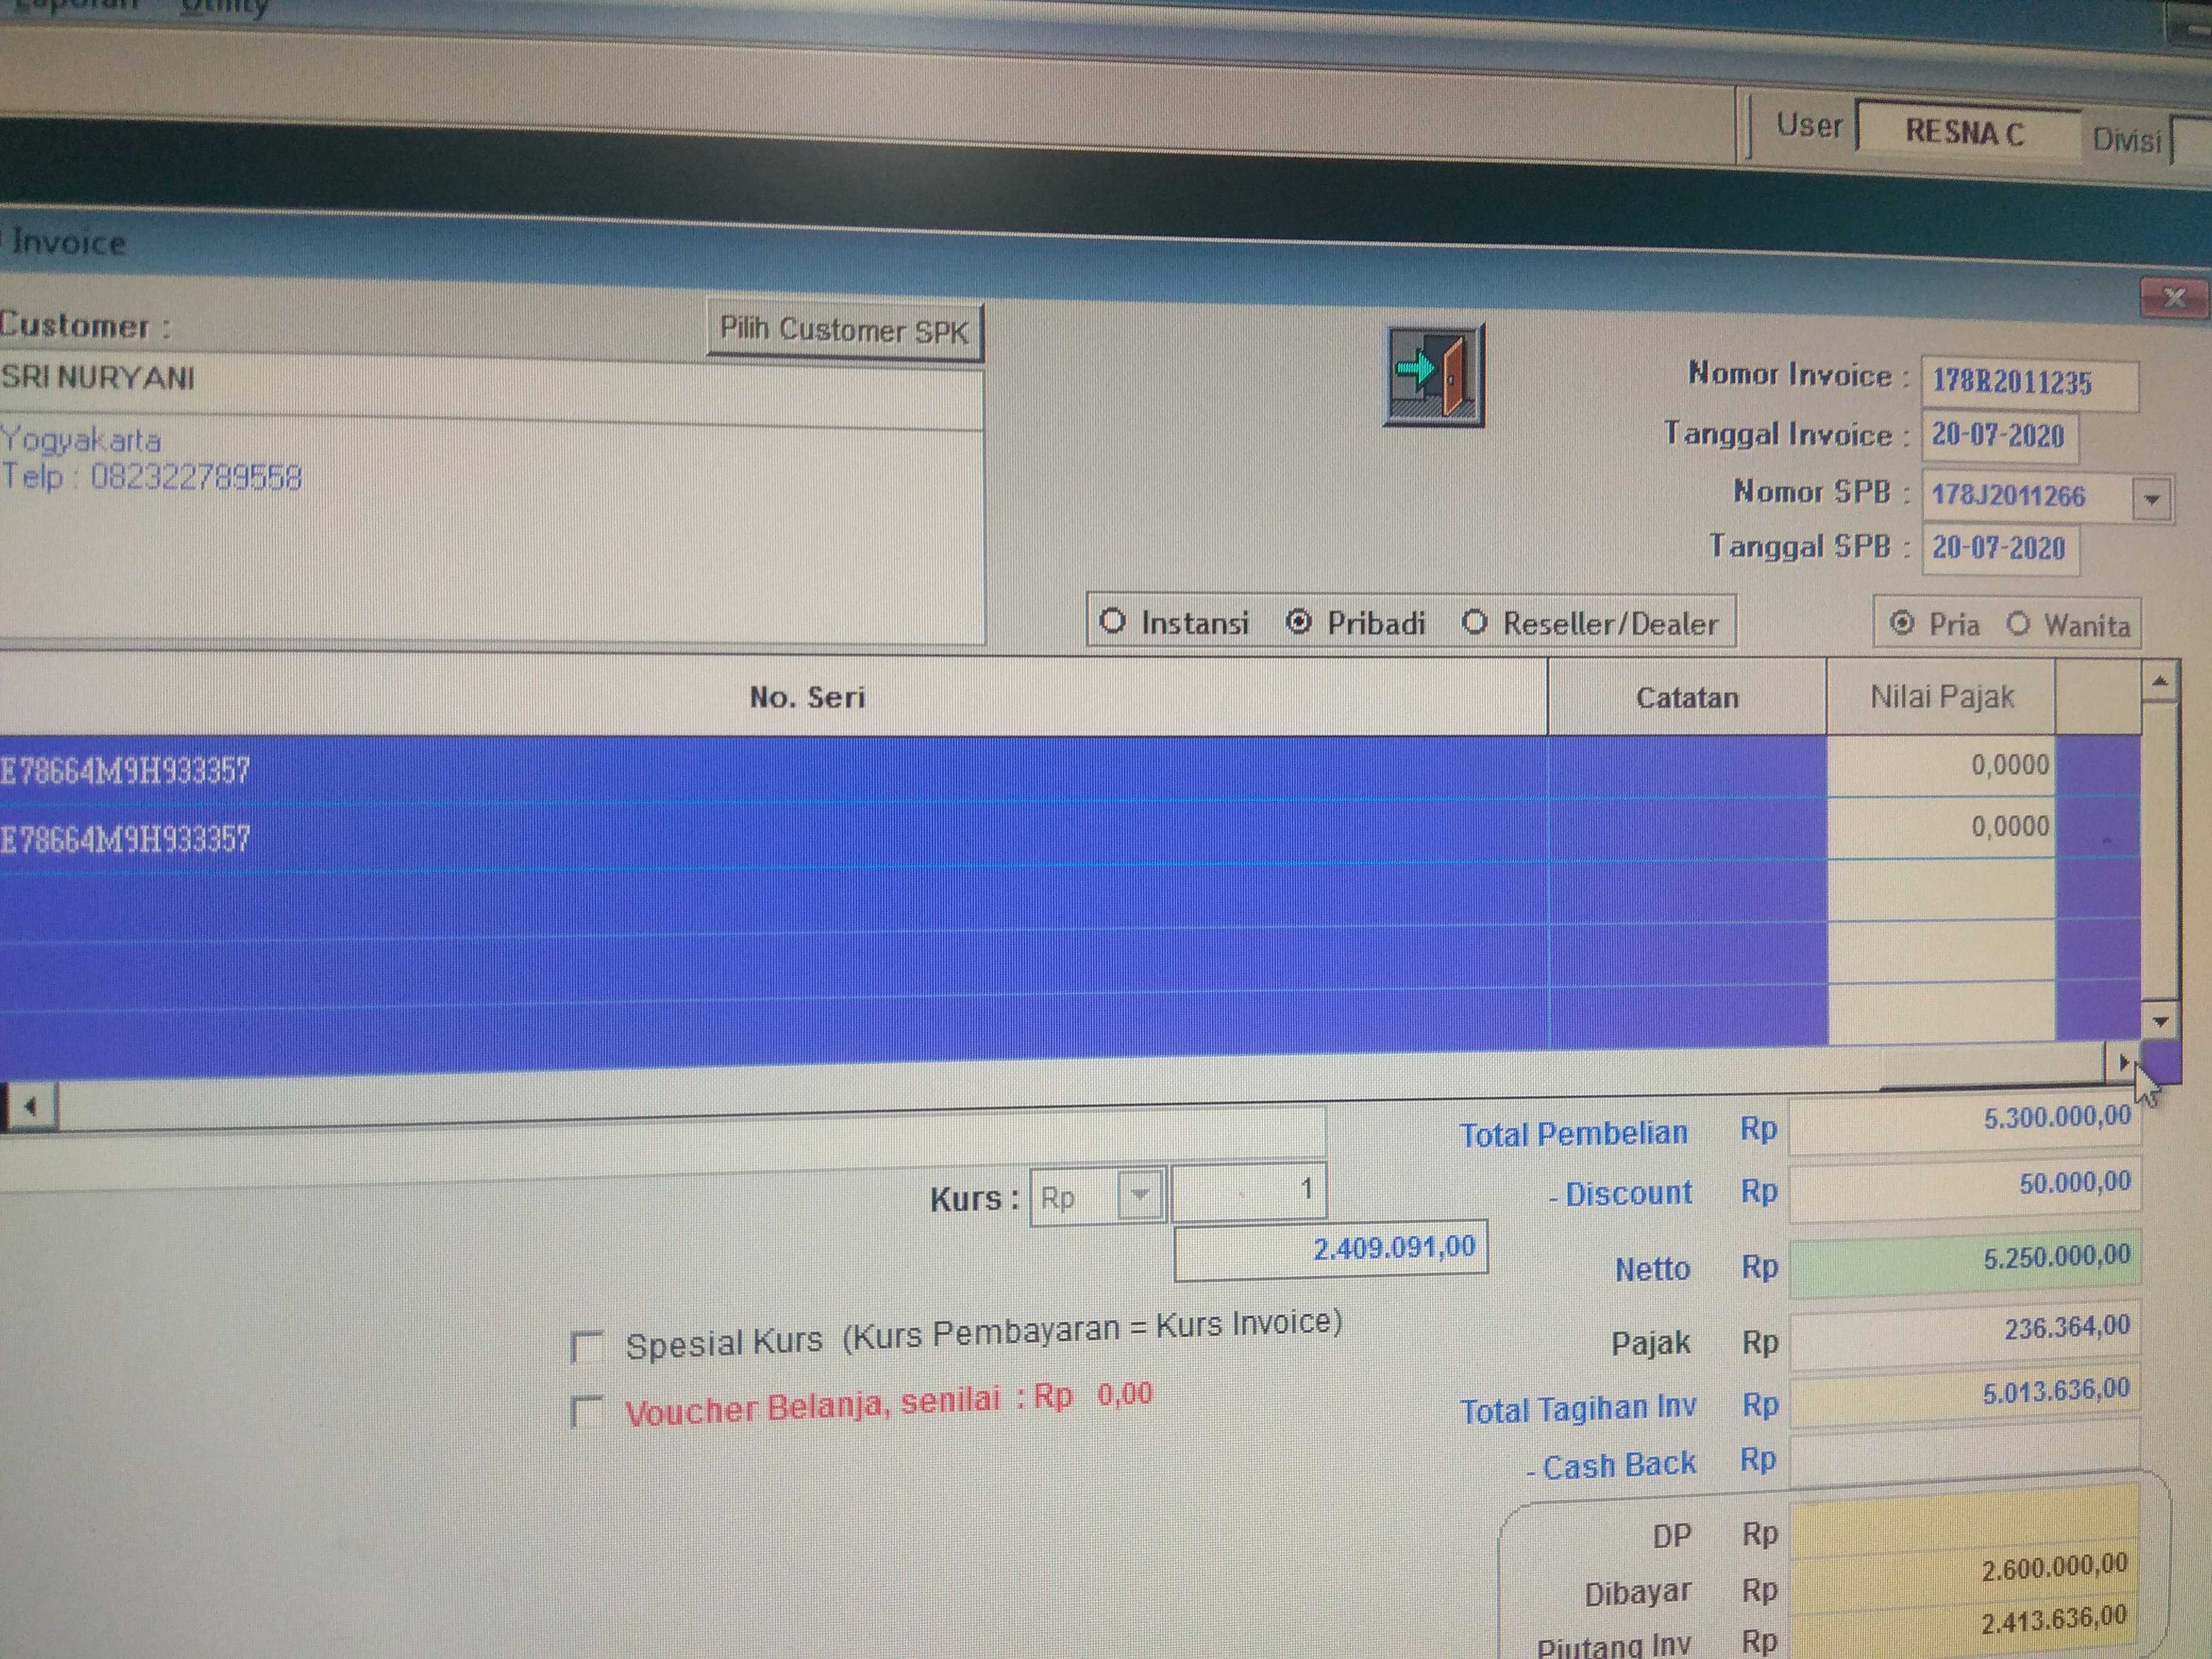Tick the Voucher Belanja checkbox

tap(586, 1412)
